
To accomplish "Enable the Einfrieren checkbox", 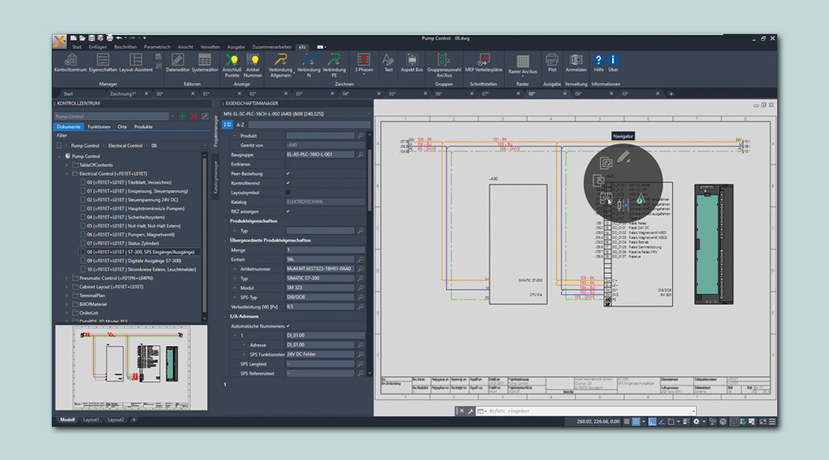I will point(288,164).
